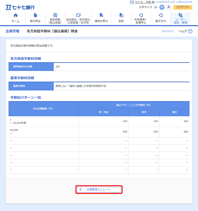Set font size to small (小)
This screenshot has width=198, height=211.
click(x=155, y=7)
